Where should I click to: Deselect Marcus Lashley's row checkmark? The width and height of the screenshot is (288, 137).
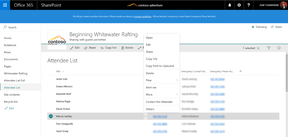(51, 116)
